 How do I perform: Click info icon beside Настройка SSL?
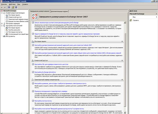point(33,64)
